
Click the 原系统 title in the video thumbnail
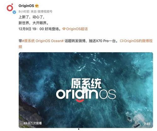[x=86, y=83]
